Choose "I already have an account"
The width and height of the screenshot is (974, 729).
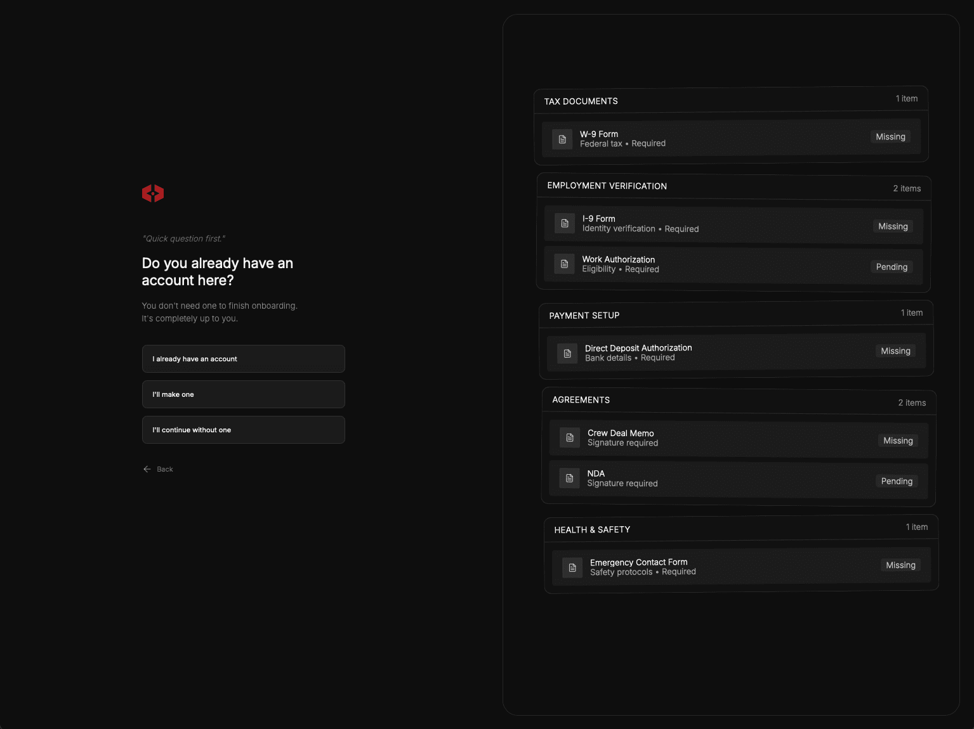click(244, 359)
